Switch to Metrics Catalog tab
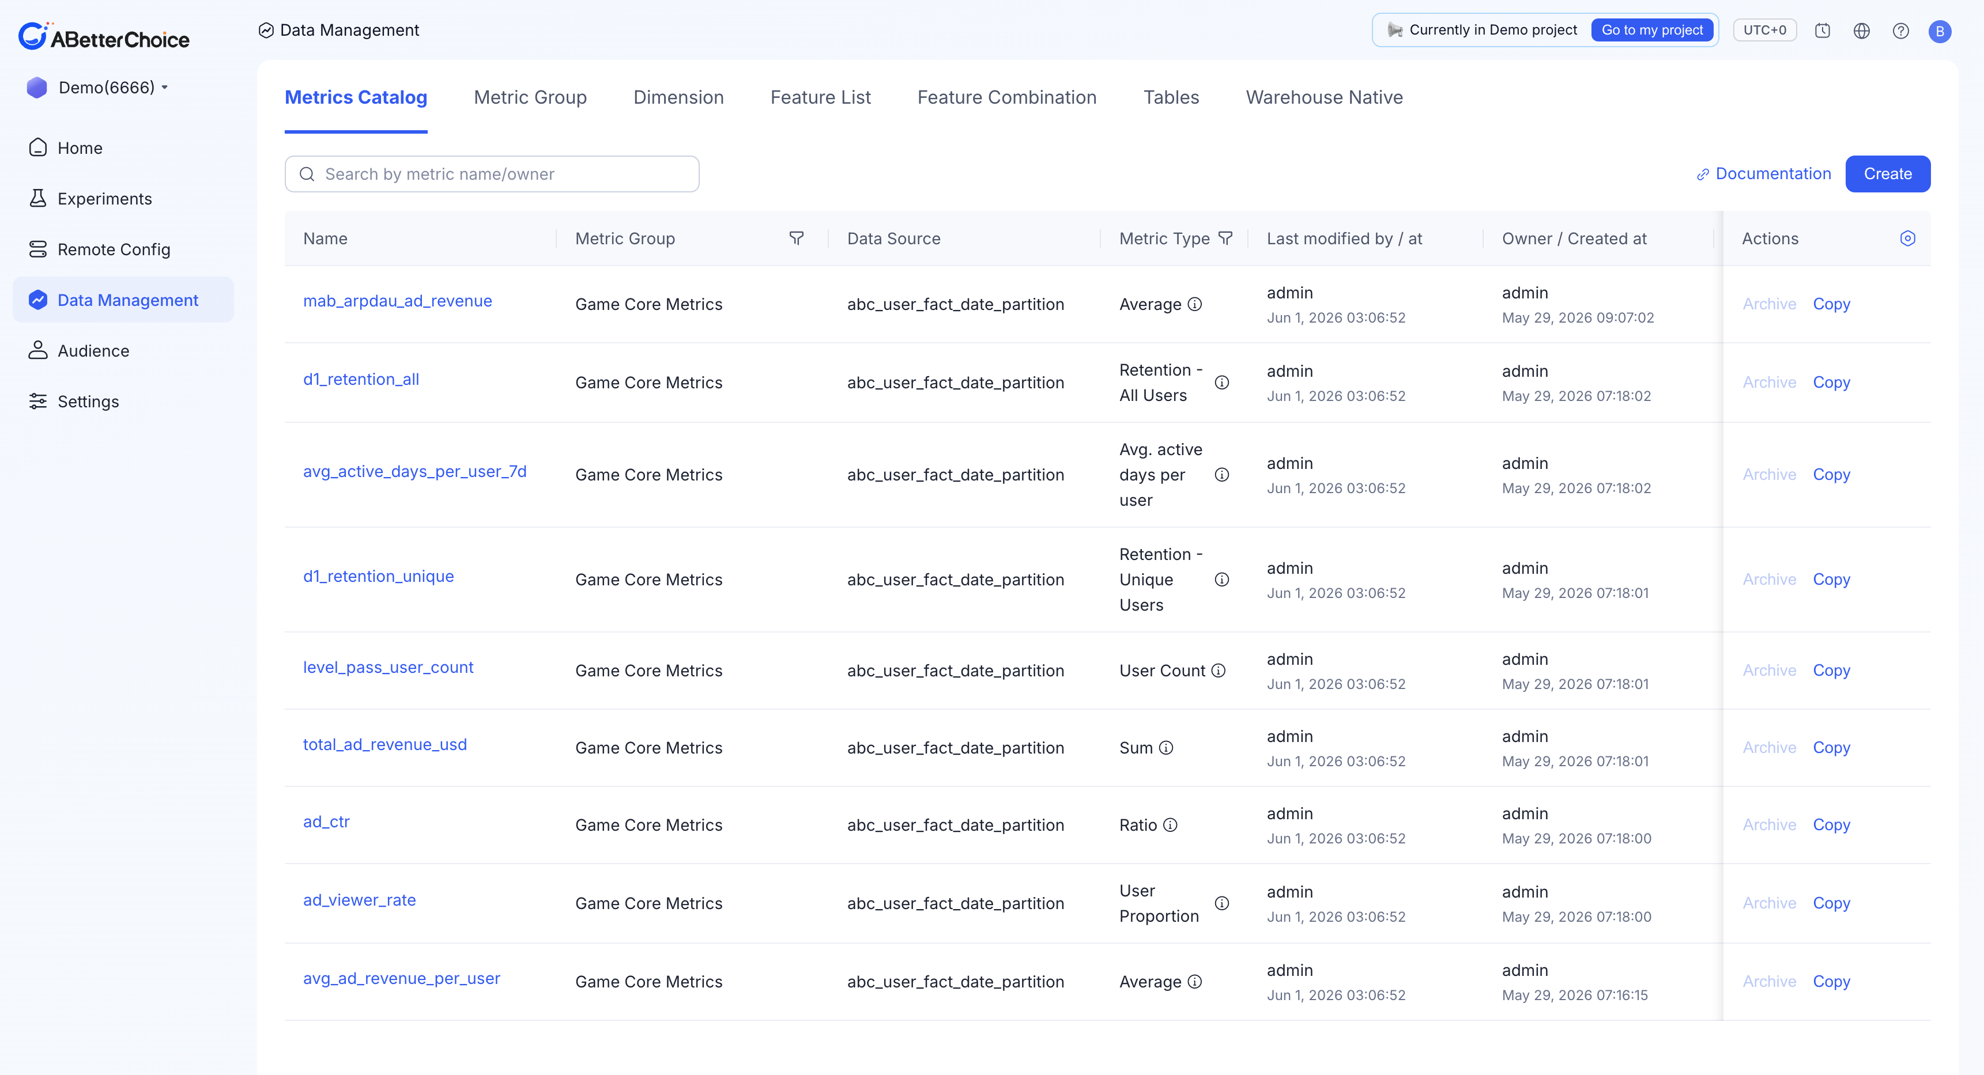 pyautogui.click(x=356, y=98)
